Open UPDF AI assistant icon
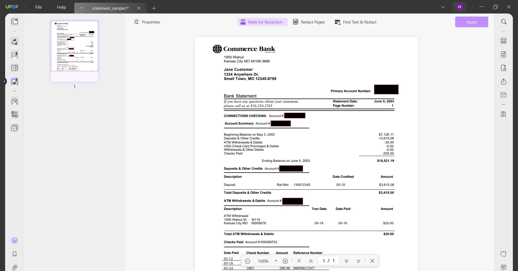518x271 pixels. pyautogui.click(x=503, y=254)
